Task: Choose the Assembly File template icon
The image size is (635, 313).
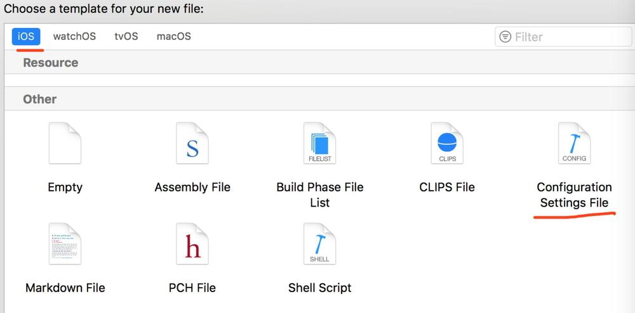Action: (192, 144)
